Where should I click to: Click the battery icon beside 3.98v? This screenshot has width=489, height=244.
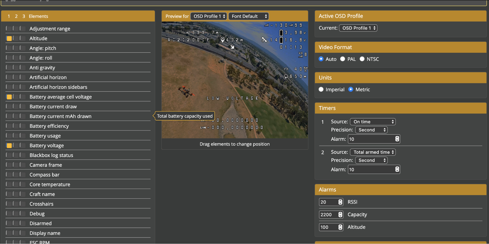[281, 33]
